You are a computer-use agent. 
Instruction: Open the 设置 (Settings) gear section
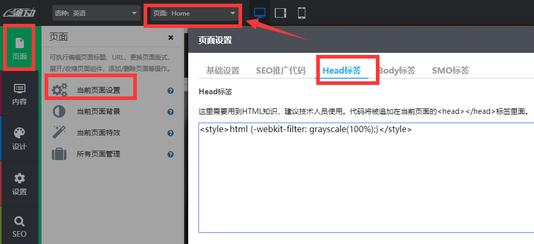(19, 183)
